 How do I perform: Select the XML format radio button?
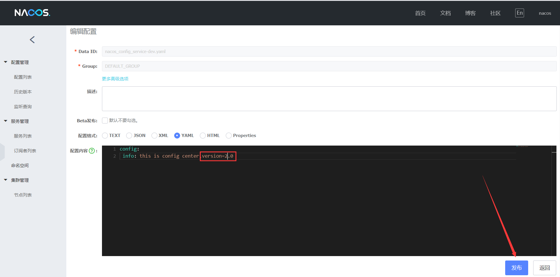click(154, 135)
